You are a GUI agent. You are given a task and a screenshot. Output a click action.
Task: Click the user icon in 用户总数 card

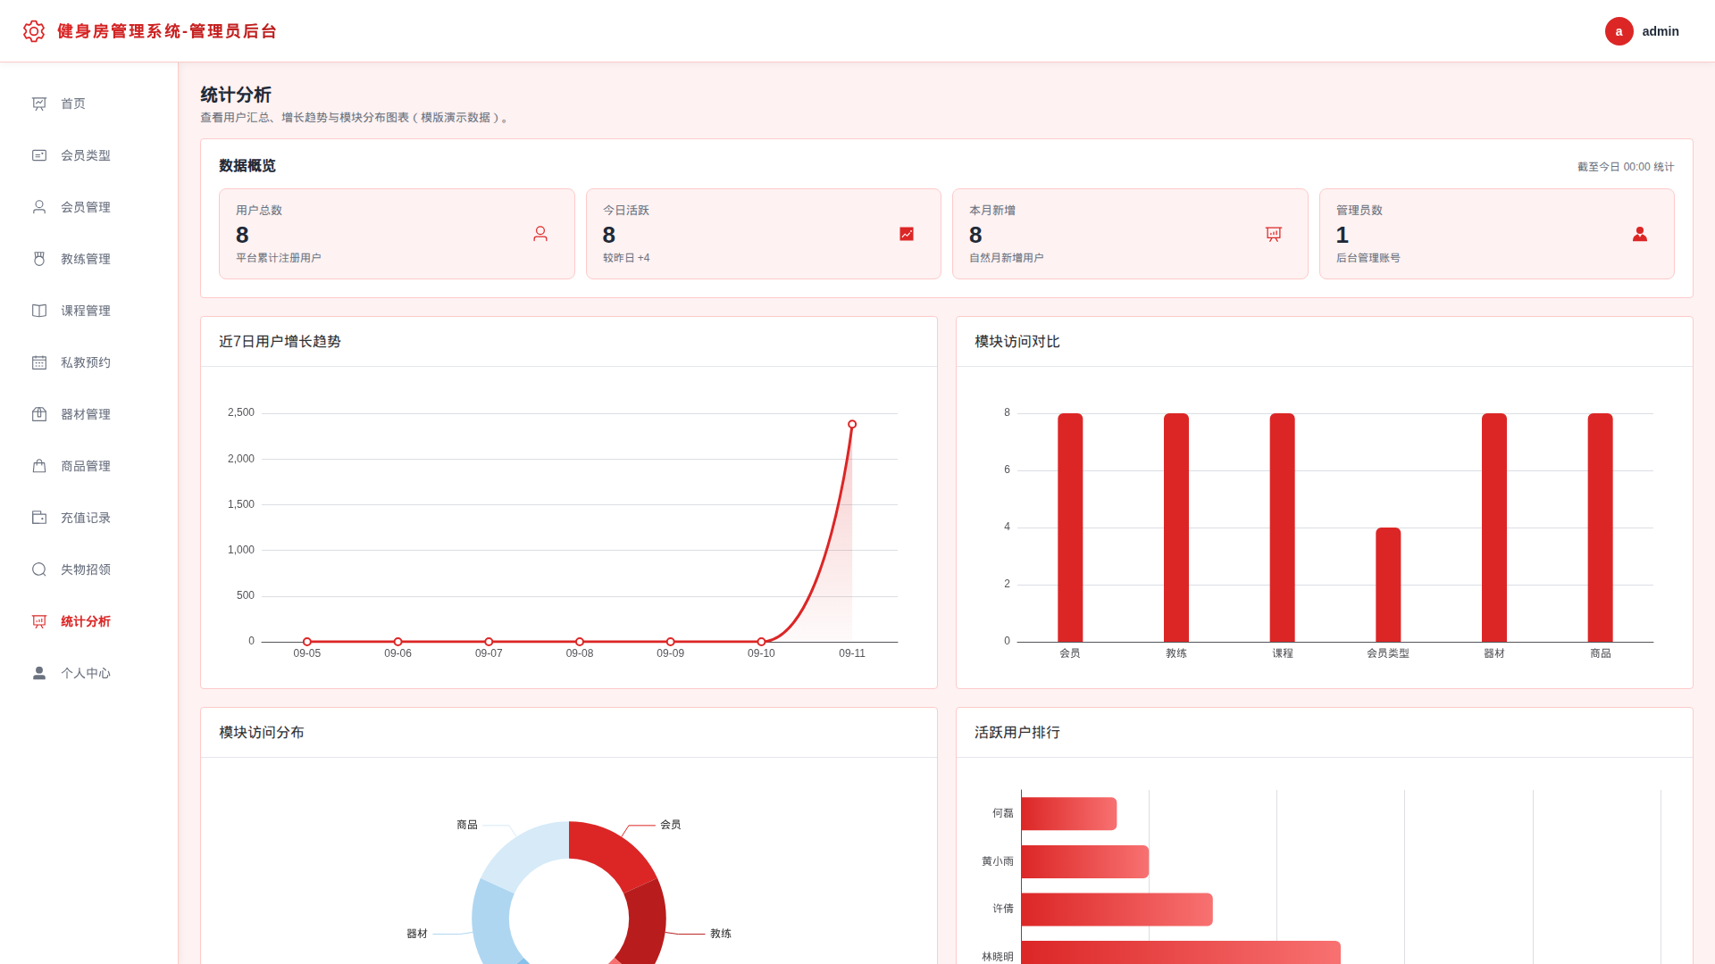[540, 234]
